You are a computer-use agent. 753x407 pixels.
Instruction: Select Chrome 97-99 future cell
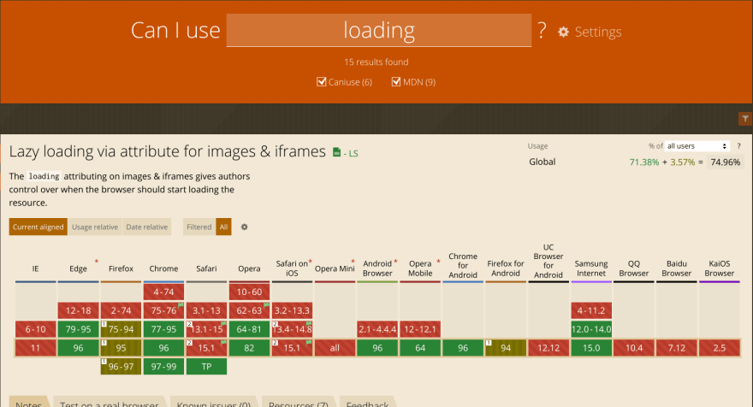point(163,367)
